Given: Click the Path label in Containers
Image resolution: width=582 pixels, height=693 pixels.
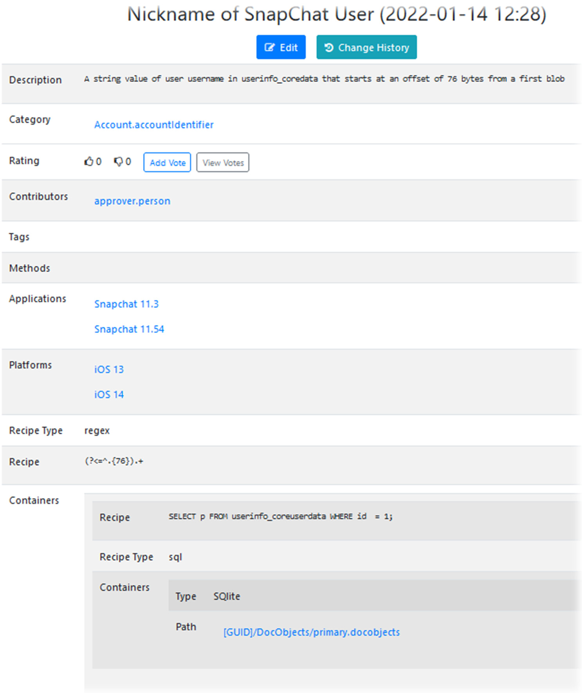Looking at the screenshot, I should [x=186, y=627].
